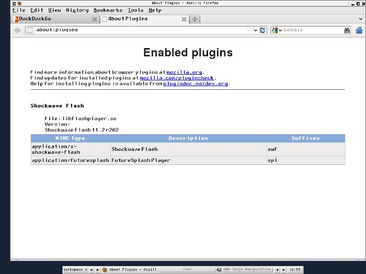
Task: Minimize the Firefox window
Action: pos(353,4)
